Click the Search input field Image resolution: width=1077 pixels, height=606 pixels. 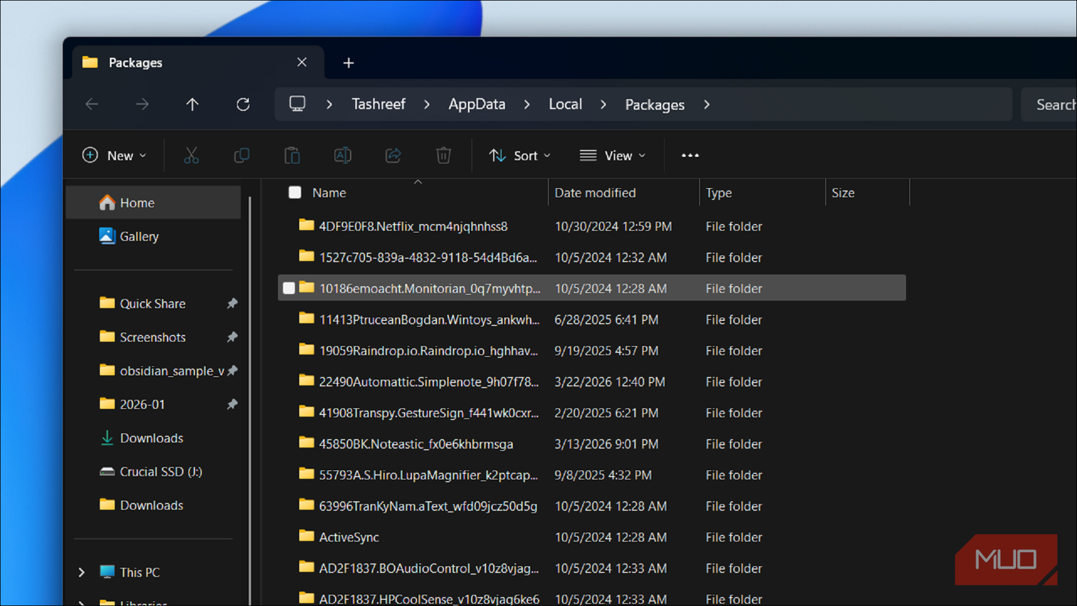1049,104
